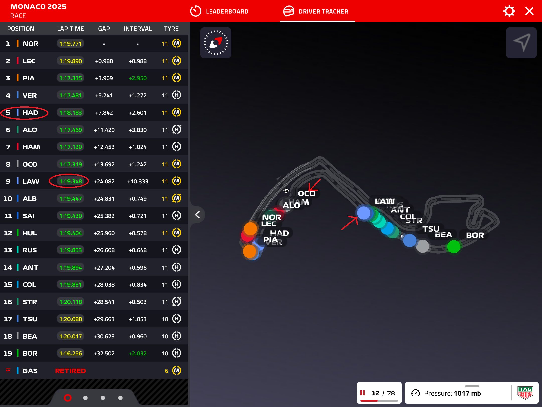Click PIA's interval +2.950
The width and height of the screenshot is (542, 407).
(x=138, y=78)
